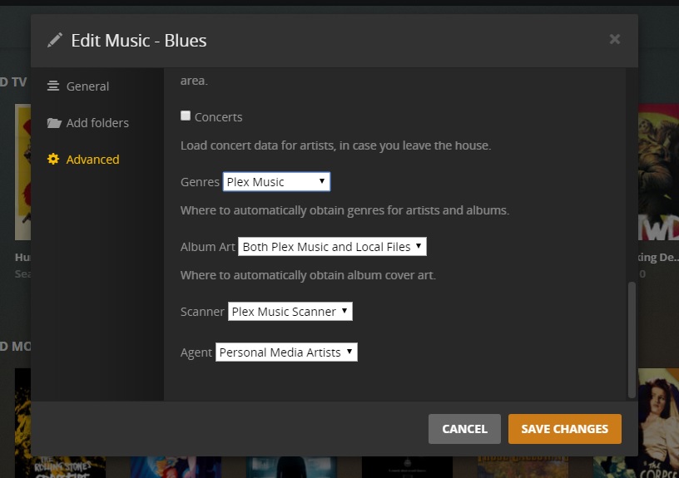
Task: Open the Genres dropdown
Action: pyautogui.click(x=276, y=182)
